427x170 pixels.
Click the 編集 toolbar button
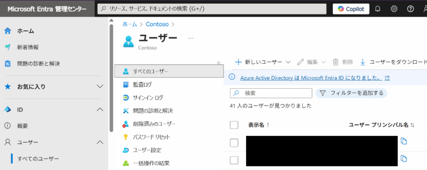point(307,62)
